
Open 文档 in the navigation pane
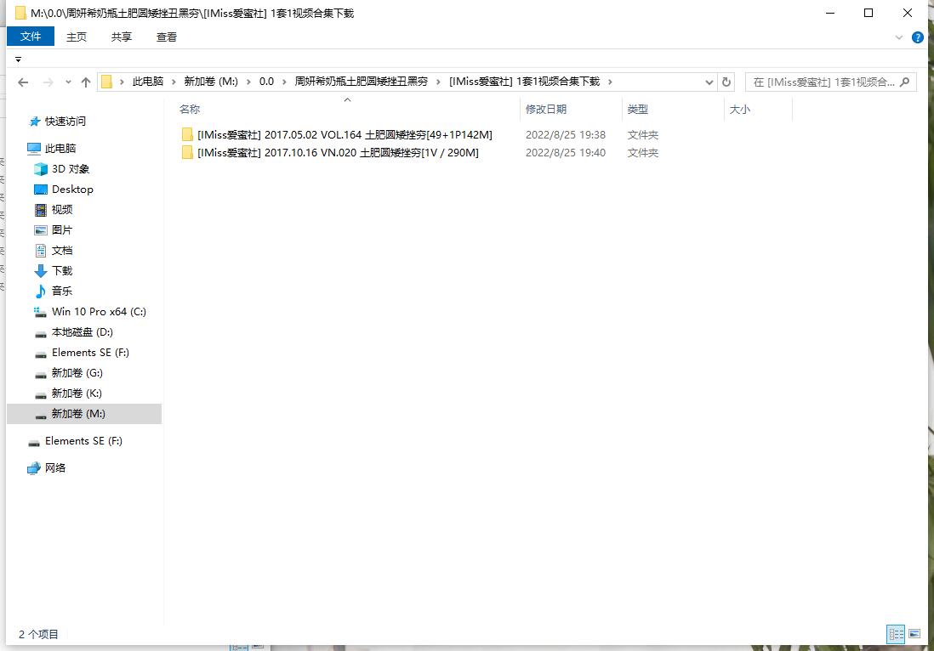click(x=62, y=251)
